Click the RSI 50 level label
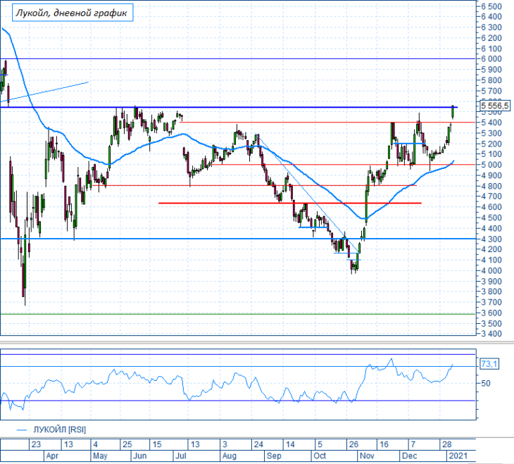This screenshot has height=464, width=514. [x=486, y=383]
